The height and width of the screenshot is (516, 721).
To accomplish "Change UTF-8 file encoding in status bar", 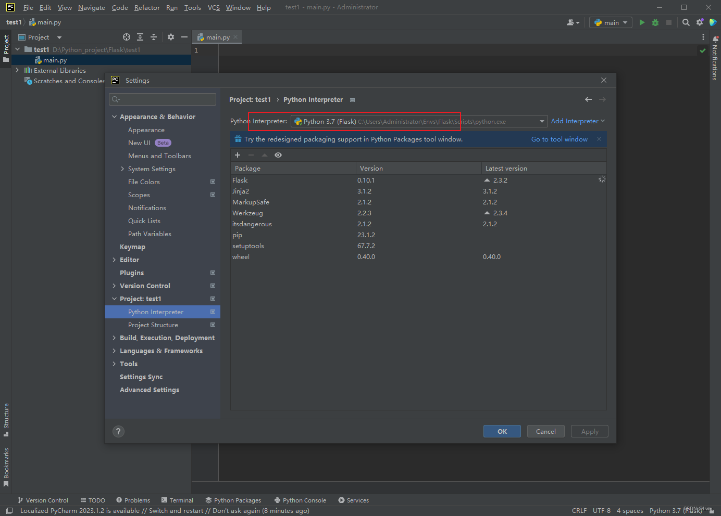I will [602, 510].
